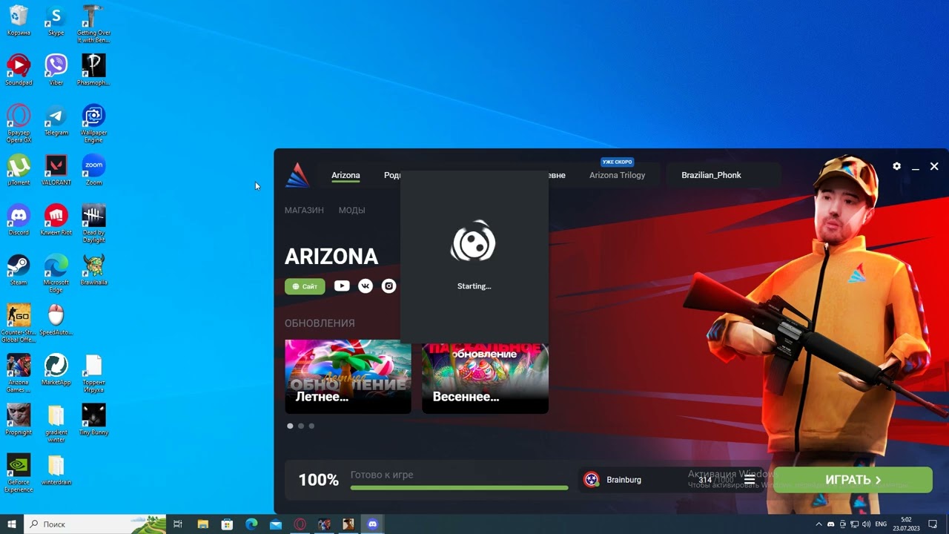949x534 pixels.
Task: Click taskbar search box Поиск
Action: (95, 524)
